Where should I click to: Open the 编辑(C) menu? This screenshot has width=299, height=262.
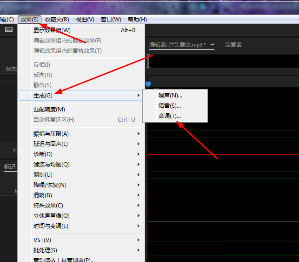7,20
